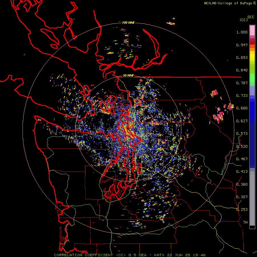Screen dimensions: 257x257
Task: Click the 0.360 scale value
Action: tap(242, 184)
